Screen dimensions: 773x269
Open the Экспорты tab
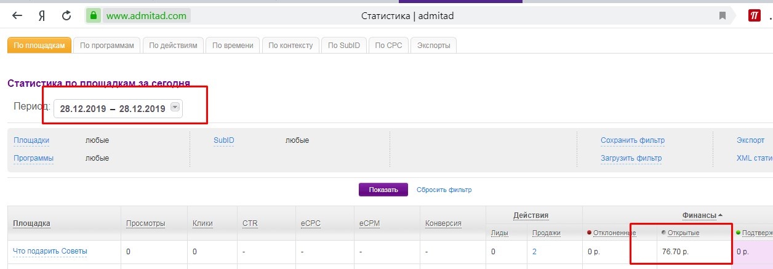[x=433, y=46]
